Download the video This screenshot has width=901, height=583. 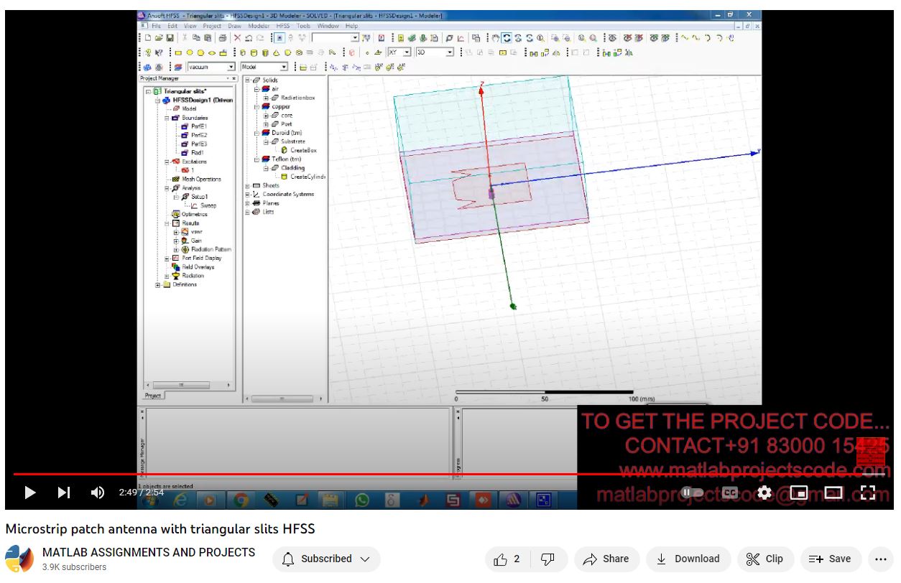click(688, 559)
